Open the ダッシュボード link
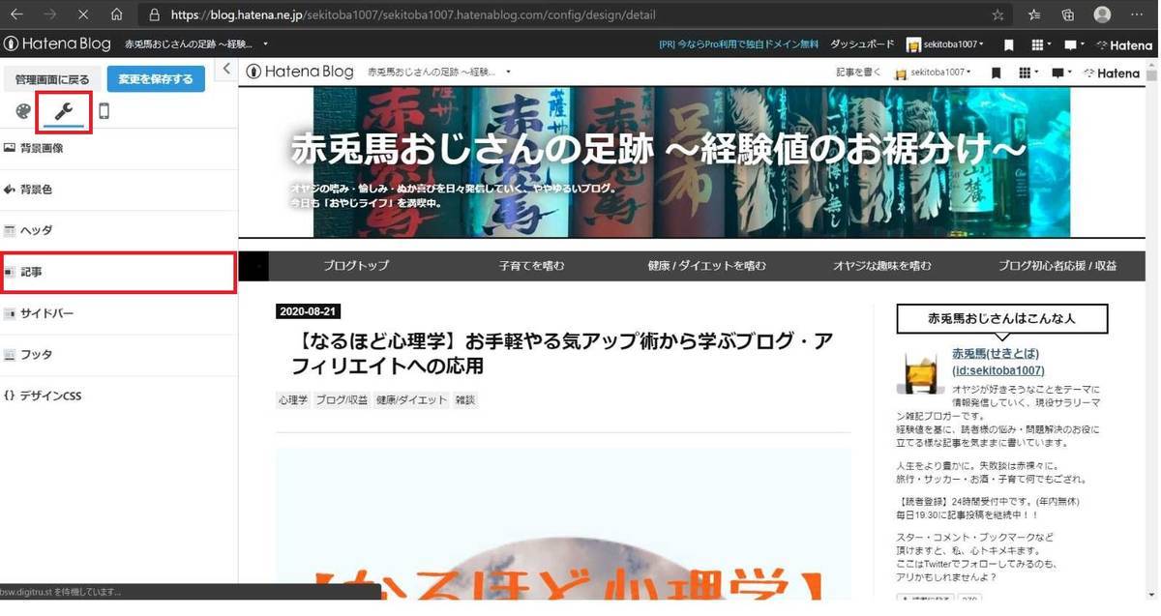 point(862,44)
